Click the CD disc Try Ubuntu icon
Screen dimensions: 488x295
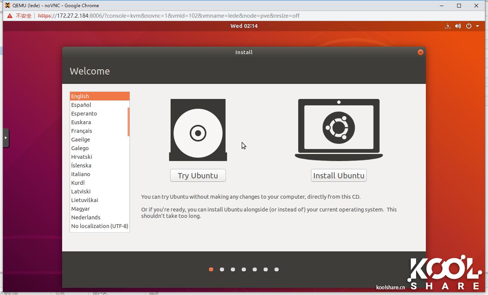(x=198, y=130)
